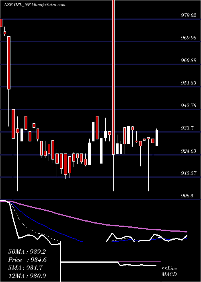Click the 12MA : 930.9 readout

point(28,276)
